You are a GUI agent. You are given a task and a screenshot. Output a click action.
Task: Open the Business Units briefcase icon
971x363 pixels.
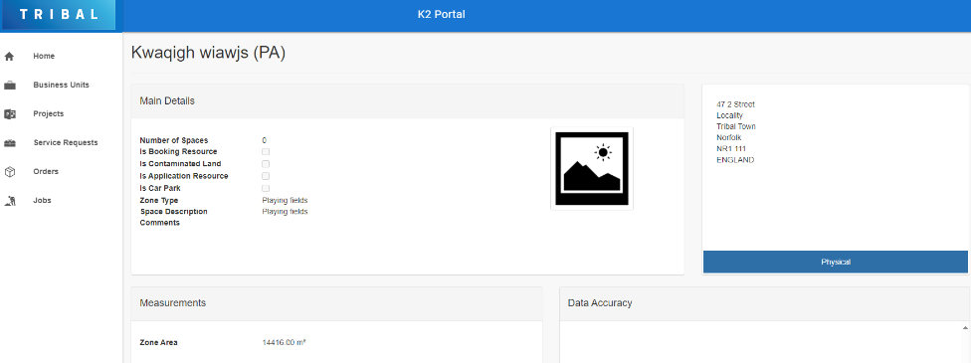pos(9,86)
